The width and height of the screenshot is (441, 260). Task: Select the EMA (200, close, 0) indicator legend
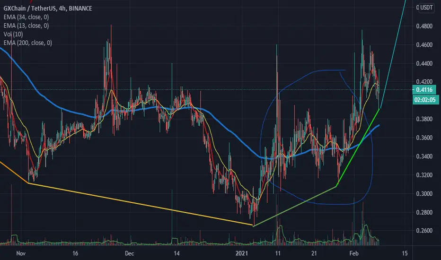pos(27,43)
